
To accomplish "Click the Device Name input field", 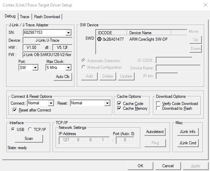I will (x=178, y=68).
